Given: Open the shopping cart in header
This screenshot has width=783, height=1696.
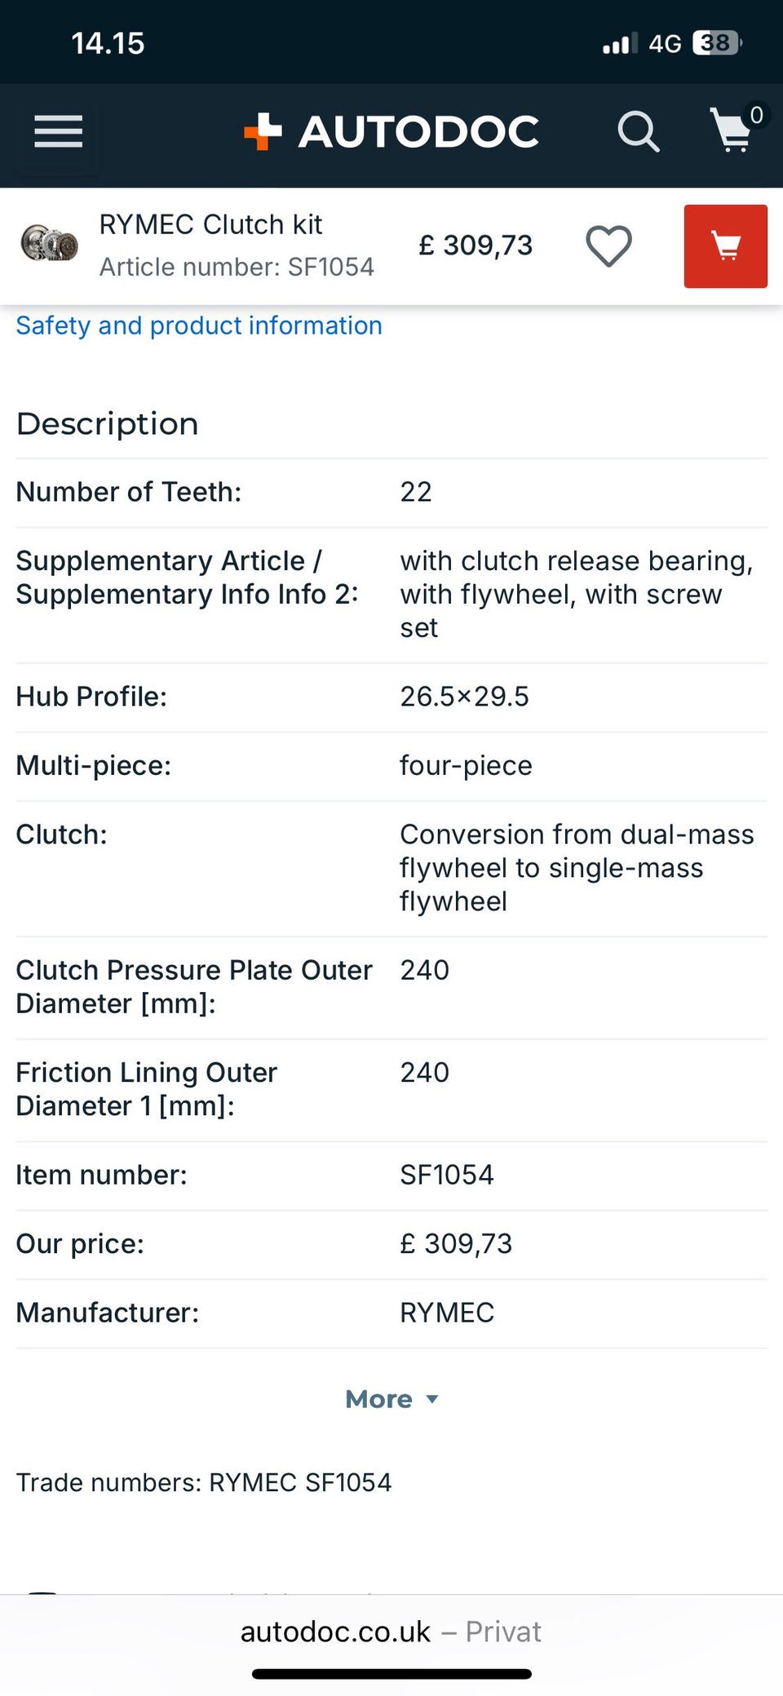Looking at the screenshot, I should [731, 131].
